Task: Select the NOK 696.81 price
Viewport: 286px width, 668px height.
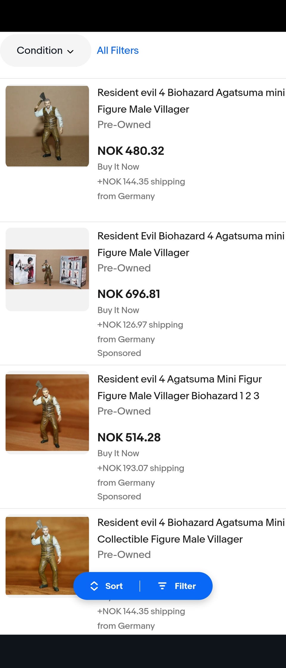Action: [129, 294]
